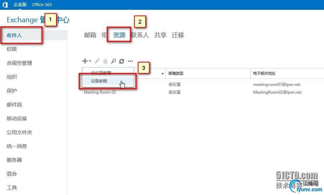324x195 pixels.
Task: Click the search magnifier icon
Action: 114,61
